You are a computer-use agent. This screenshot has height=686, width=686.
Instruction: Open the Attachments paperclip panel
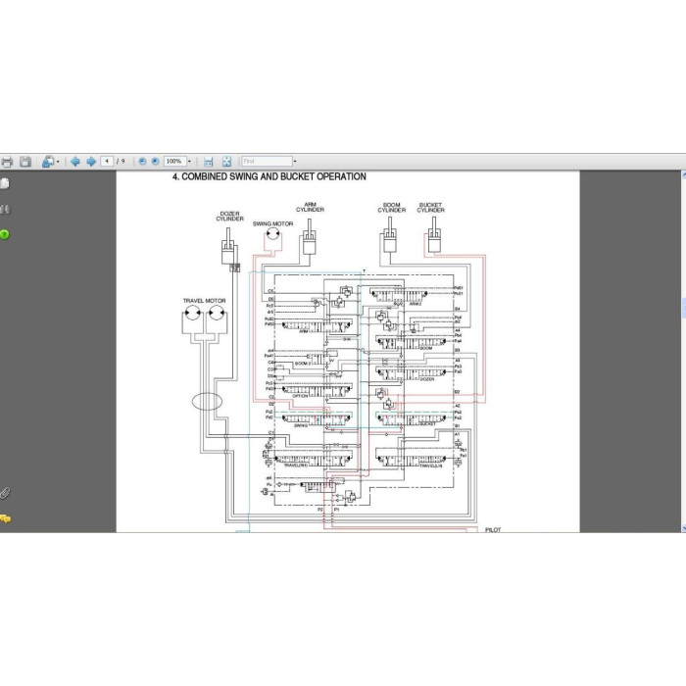4,494
